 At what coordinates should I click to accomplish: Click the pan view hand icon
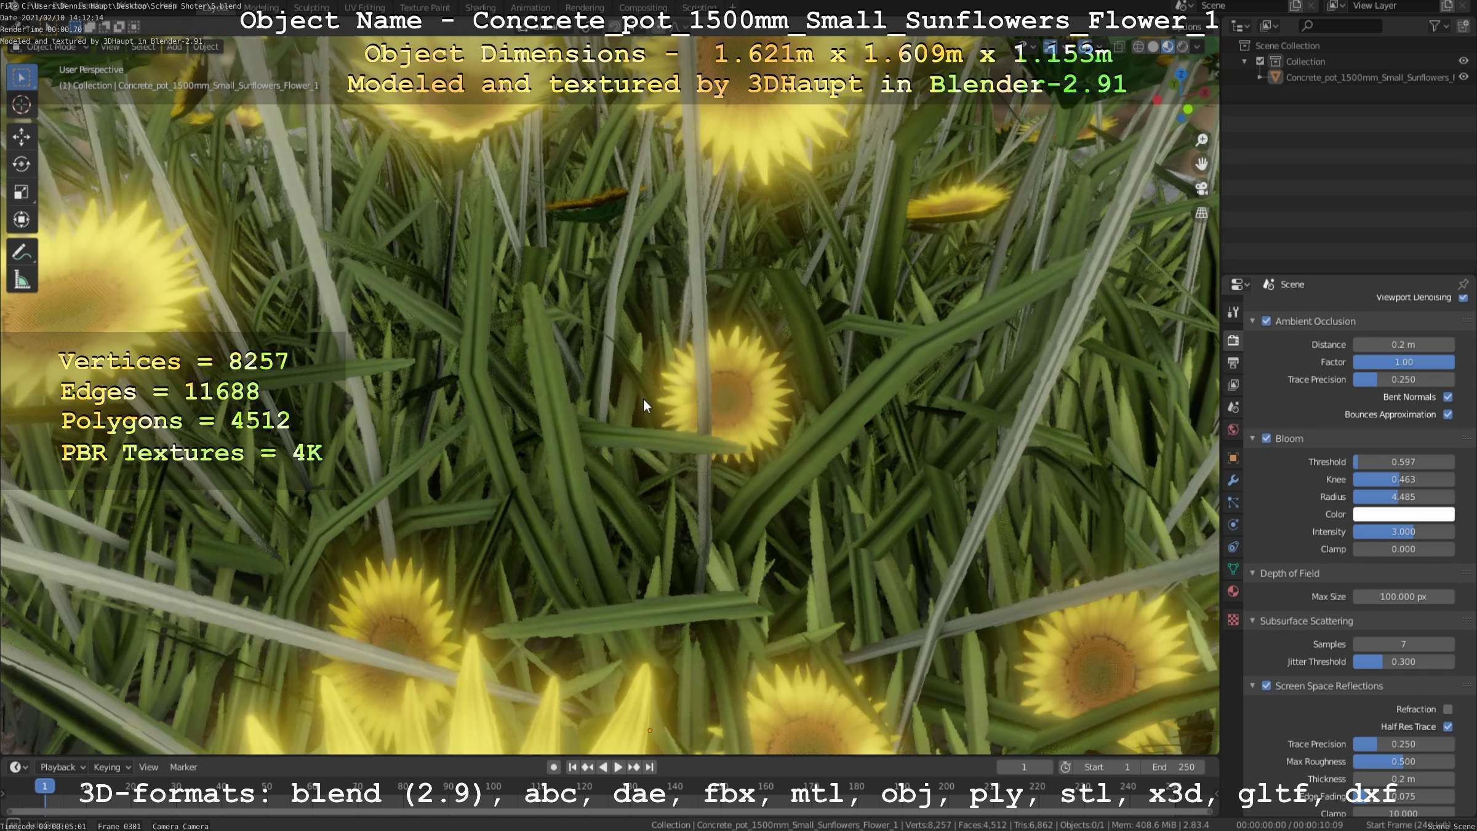tap(1201, 164)
